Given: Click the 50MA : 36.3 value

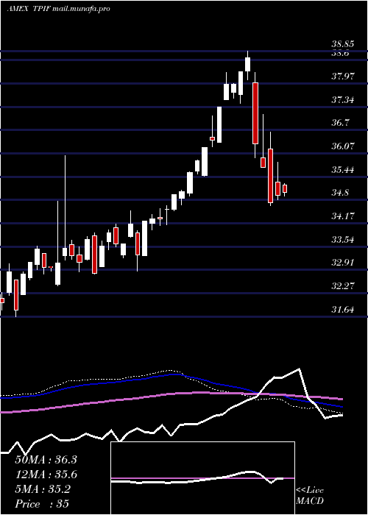Looking at the screenshot, I should tap(46, 460).
